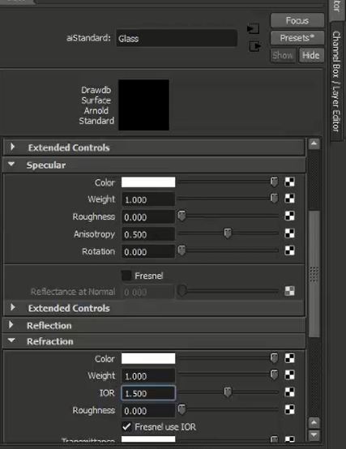Click the Anisotropy value field 0.500
The image size is (346, 449).
[148, 234]
